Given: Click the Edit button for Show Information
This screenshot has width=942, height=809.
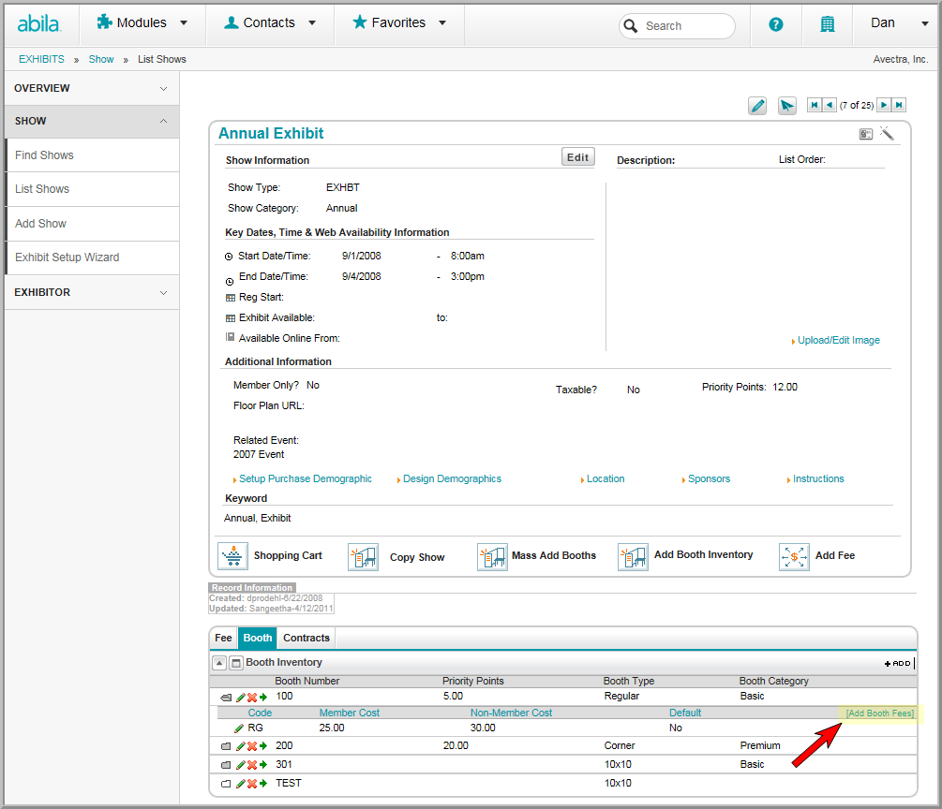Looking at the screenshot, I should point(578,157).
